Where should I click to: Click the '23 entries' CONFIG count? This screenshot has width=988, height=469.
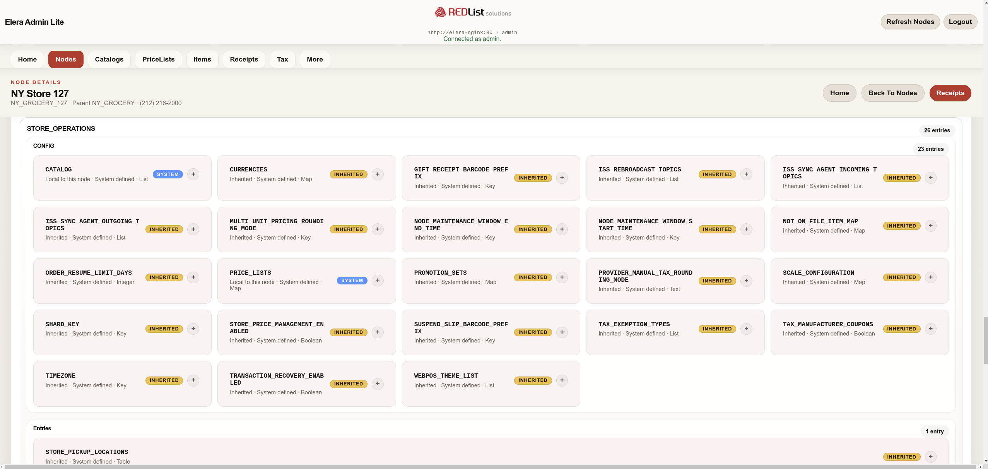(x=930, y=149)
